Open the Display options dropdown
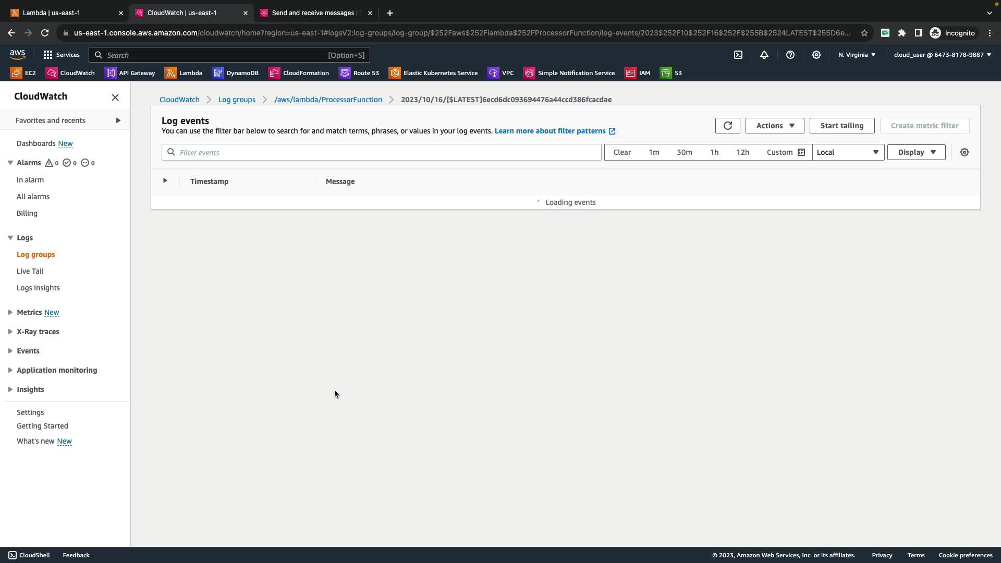The width and height of the screenshot is (1001, 563). [x=916, y=152]
